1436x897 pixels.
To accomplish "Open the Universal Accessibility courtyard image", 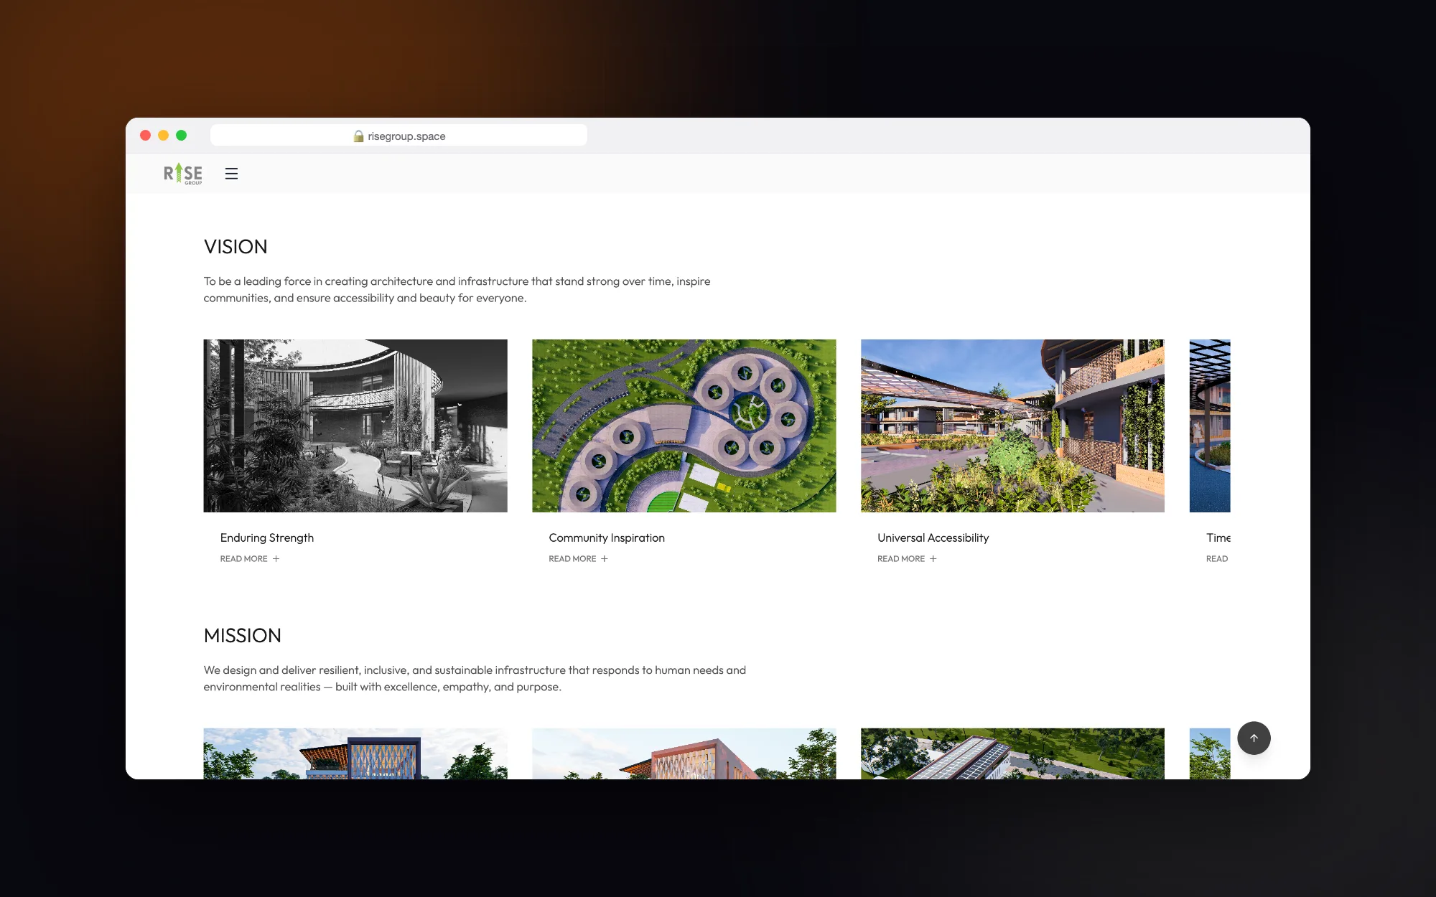I will pos(1012,426).
